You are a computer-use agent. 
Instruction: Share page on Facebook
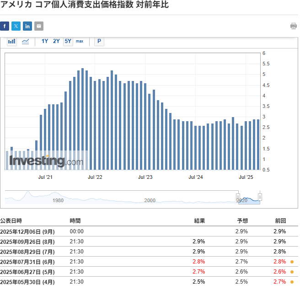[5, 26]
